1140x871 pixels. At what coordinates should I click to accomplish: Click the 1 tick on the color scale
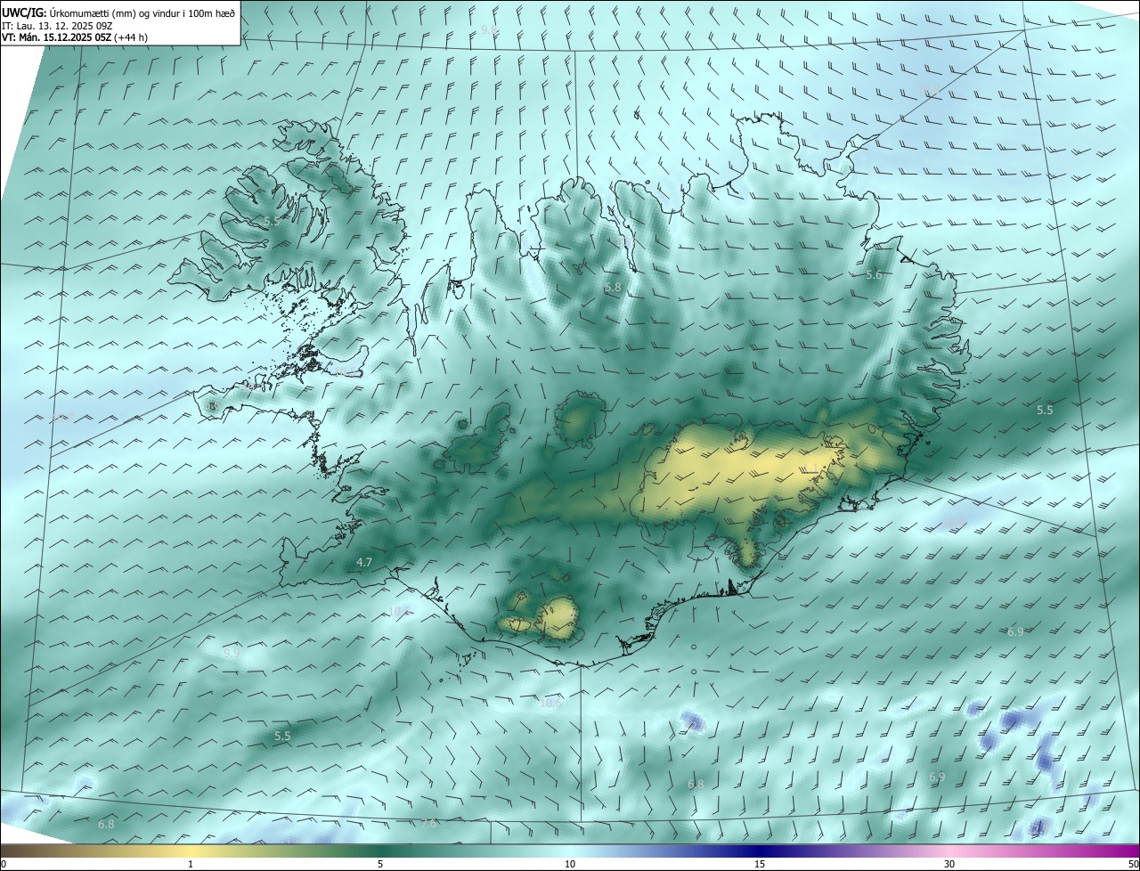click(191, 864)
